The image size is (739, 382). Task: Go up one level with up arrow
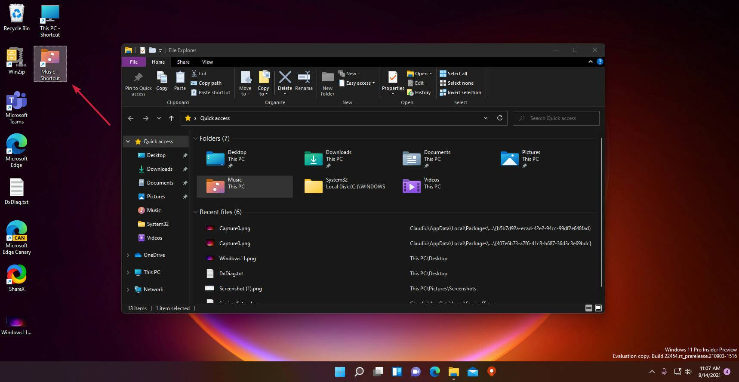(171, 118)
